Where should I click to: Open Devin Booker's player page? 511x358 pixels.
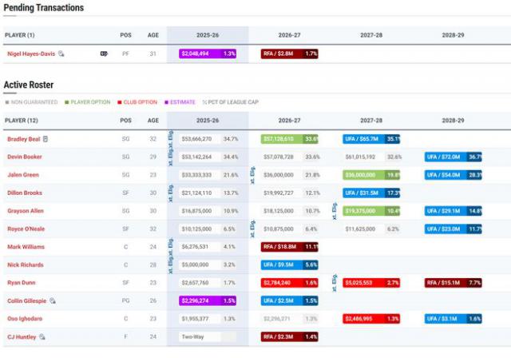click(25, 157)
